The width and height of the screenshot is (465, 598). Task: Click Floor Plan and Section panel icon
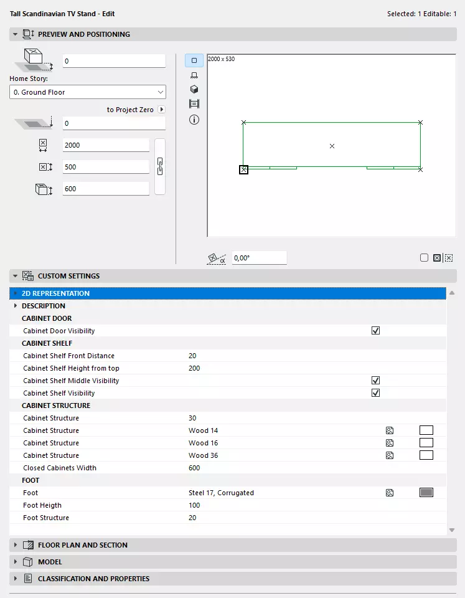click(x=28, y=545)
